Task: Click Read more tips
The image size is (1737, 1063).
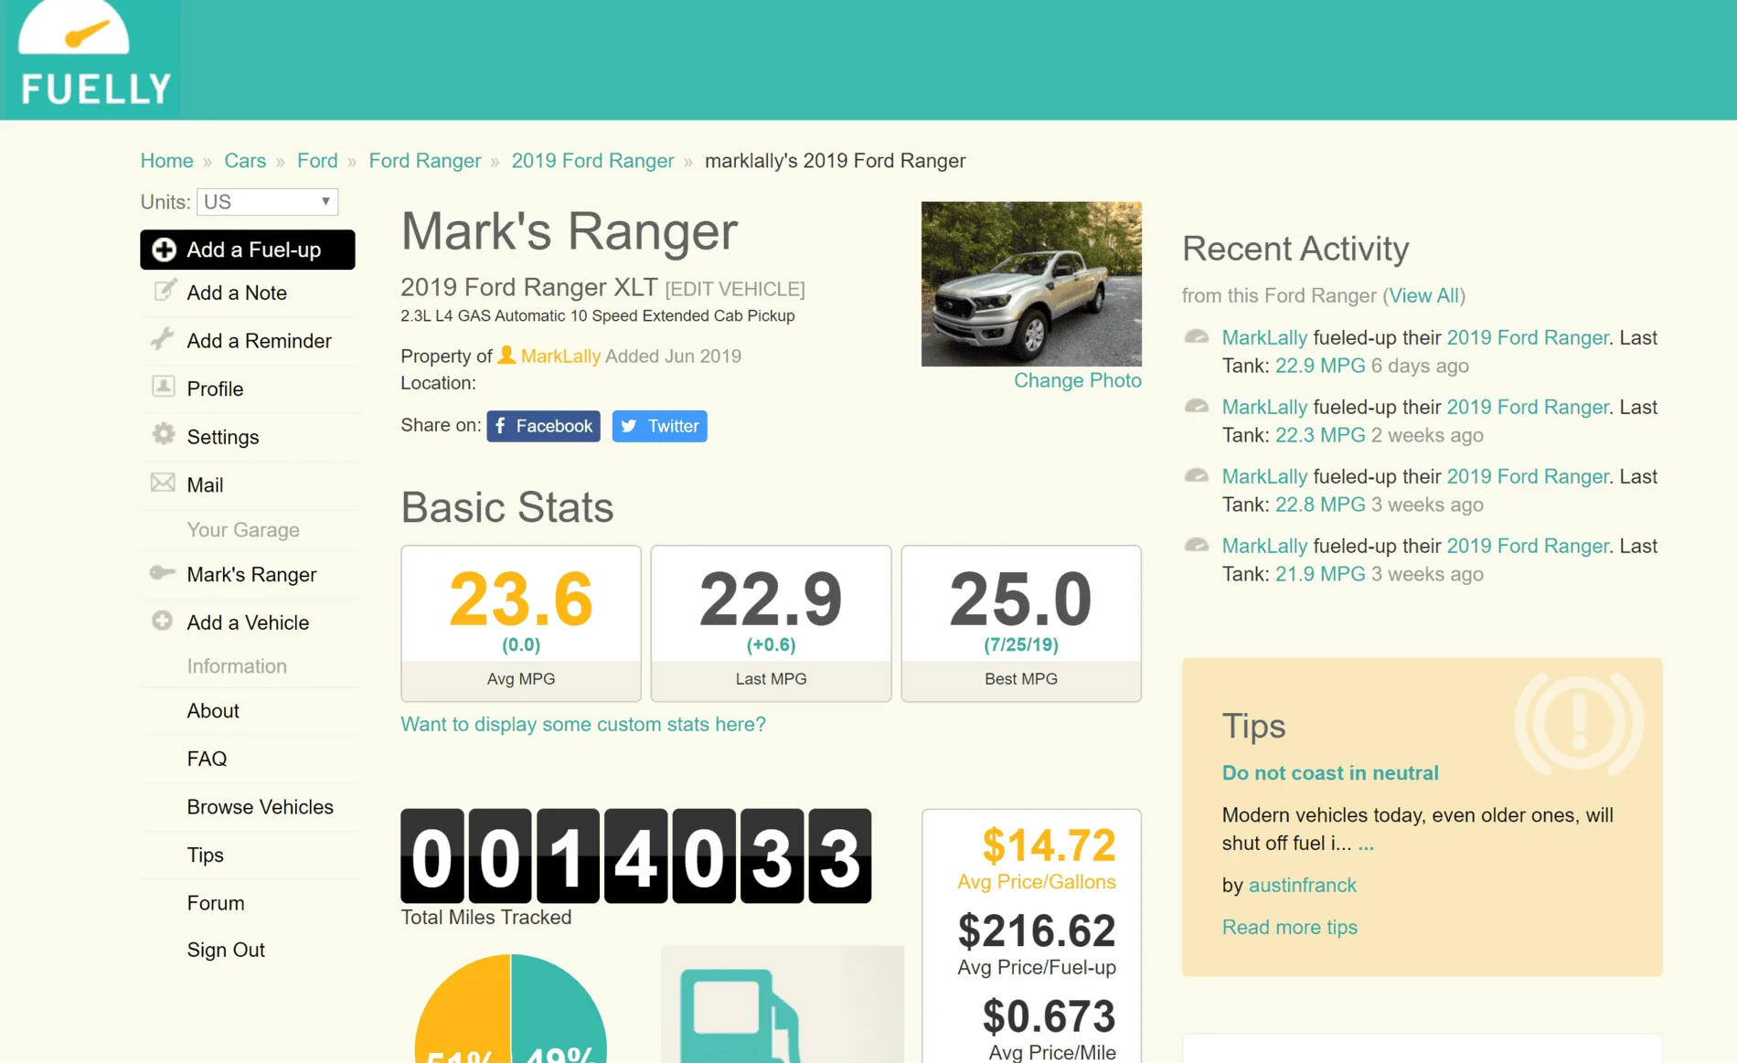Action: coord(1289,927)
